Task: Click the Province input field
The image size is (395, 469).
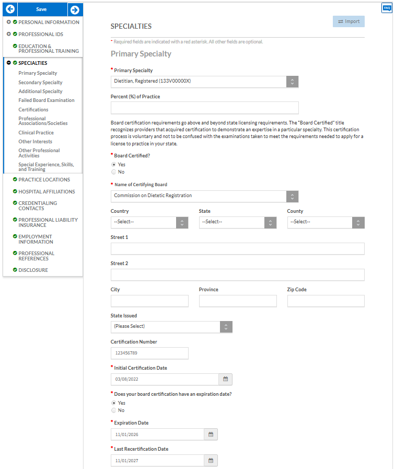Action: pos(238,301)
